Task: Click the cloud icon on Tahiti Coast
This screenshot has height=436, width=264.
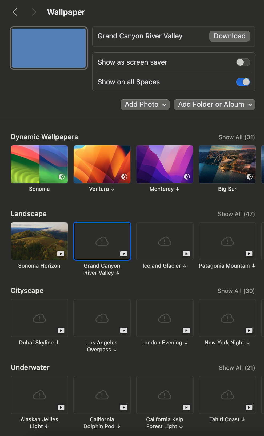Action: coord(227,395)
